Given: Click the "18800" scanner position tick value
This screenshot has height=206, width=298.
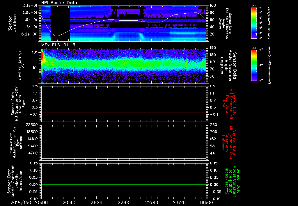Looking at the screenshot, I should (32, 132).
